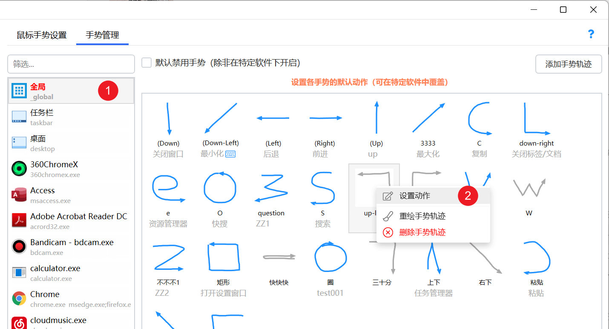
Task: Switch to 手势管理 tab
Action: click(x=102, y=35)
